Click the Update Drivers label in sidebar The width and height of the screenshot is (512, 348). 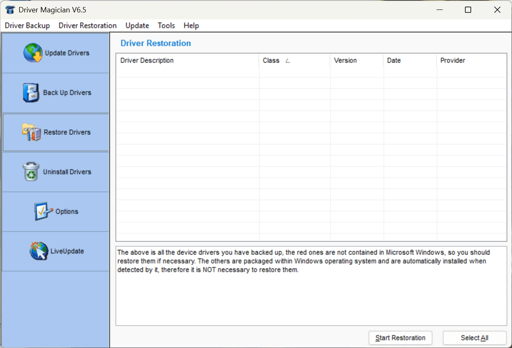pos(67,53)
